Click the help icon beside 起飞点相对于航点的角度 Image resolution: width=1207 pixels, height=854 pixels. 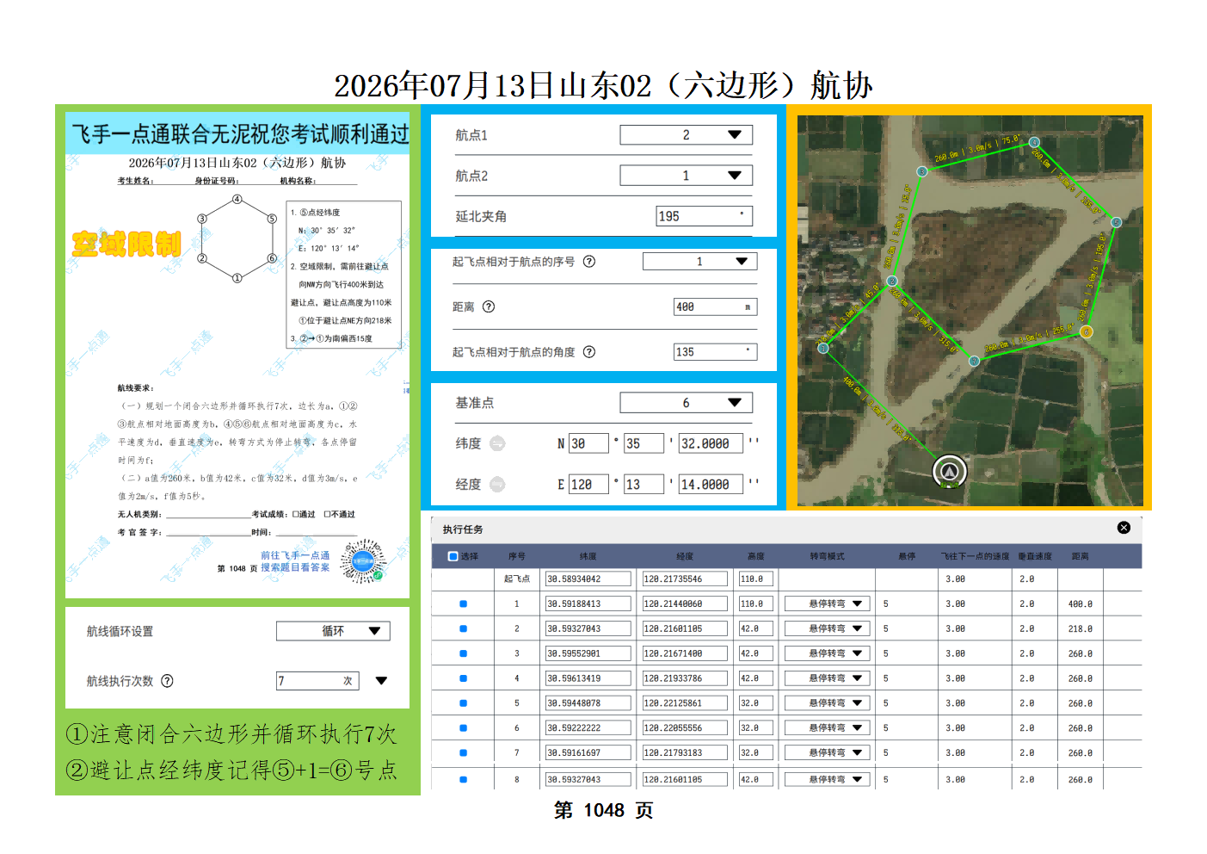coord(589,351)
